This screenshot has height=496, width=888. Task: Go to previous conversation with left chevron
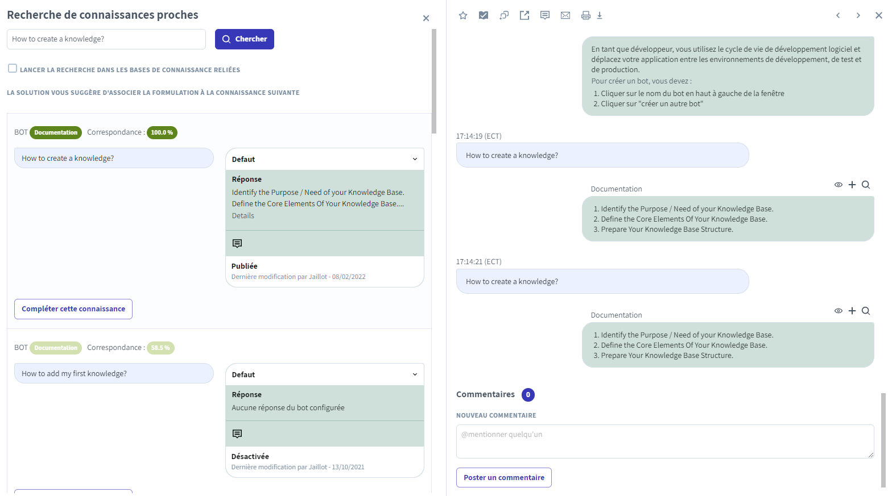point(838,15)
